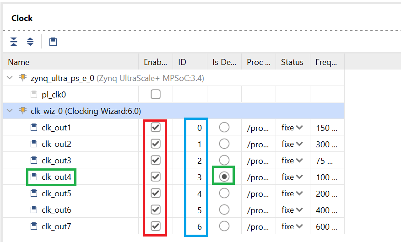Click the Collapse All toolbar icon
This screenshot has height=242, width=401.
tap(14, 41)
